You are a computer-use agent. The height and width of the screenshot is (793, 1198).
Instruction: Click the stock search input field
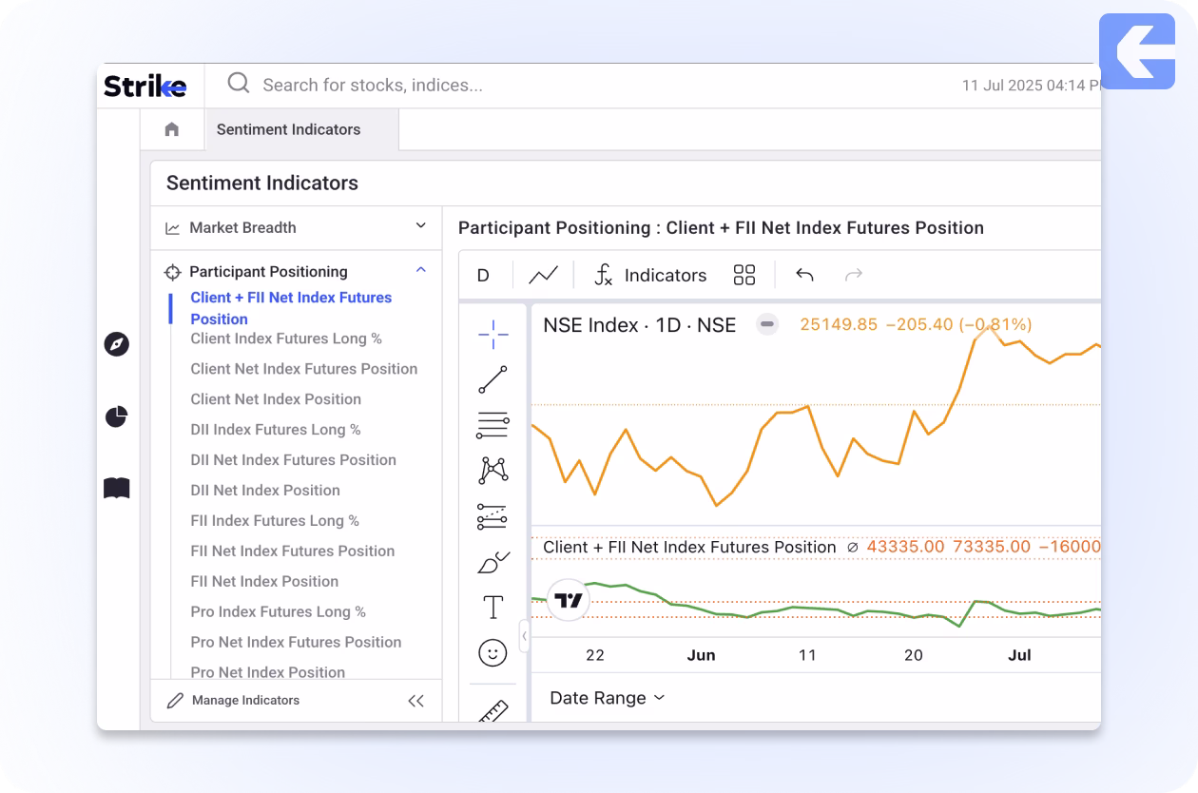[570, 85]
